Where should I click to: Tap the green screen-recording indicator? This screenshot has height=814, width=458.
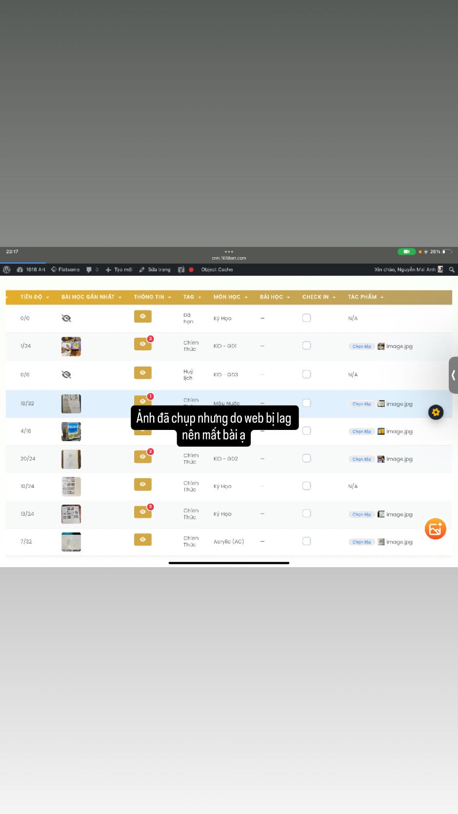coord(406,252)
